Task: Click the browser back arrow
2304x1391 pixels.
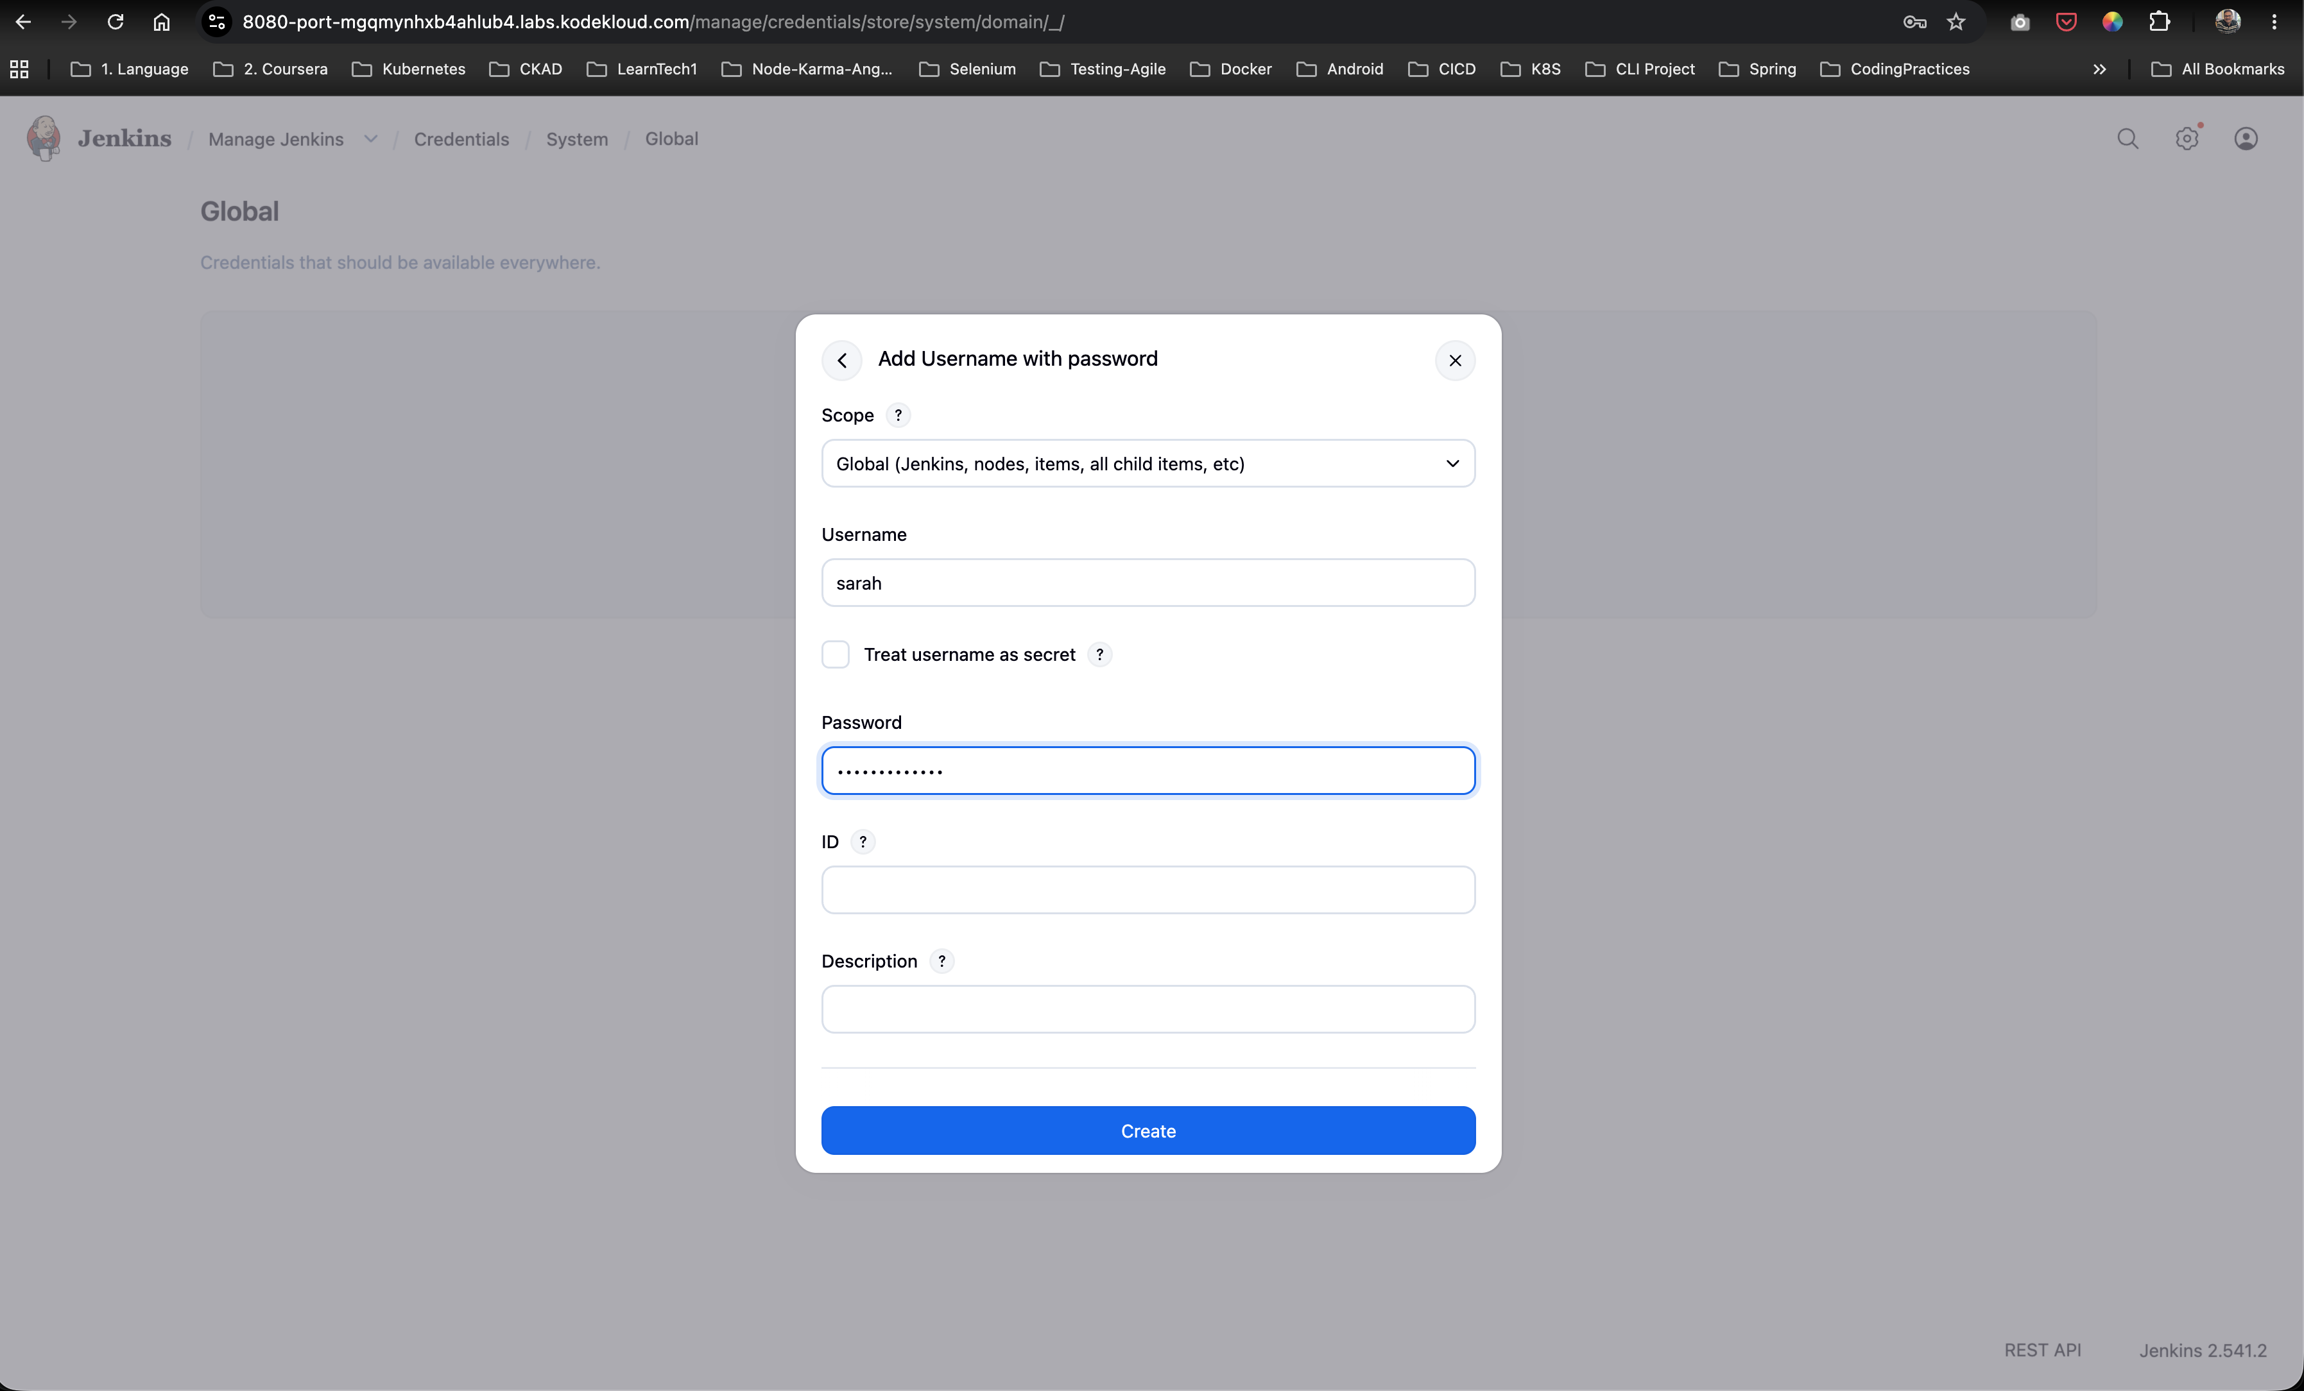Action: 23,22
